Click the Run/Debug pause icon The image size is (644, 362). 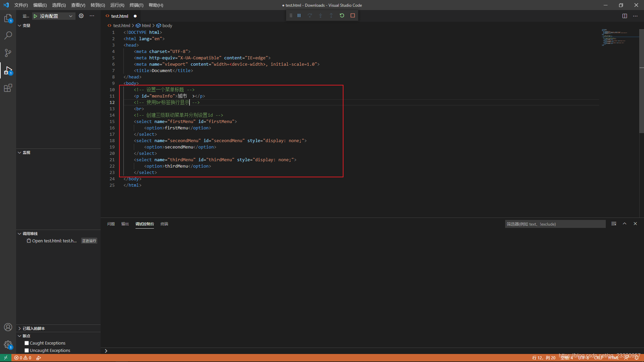[299, 15]
